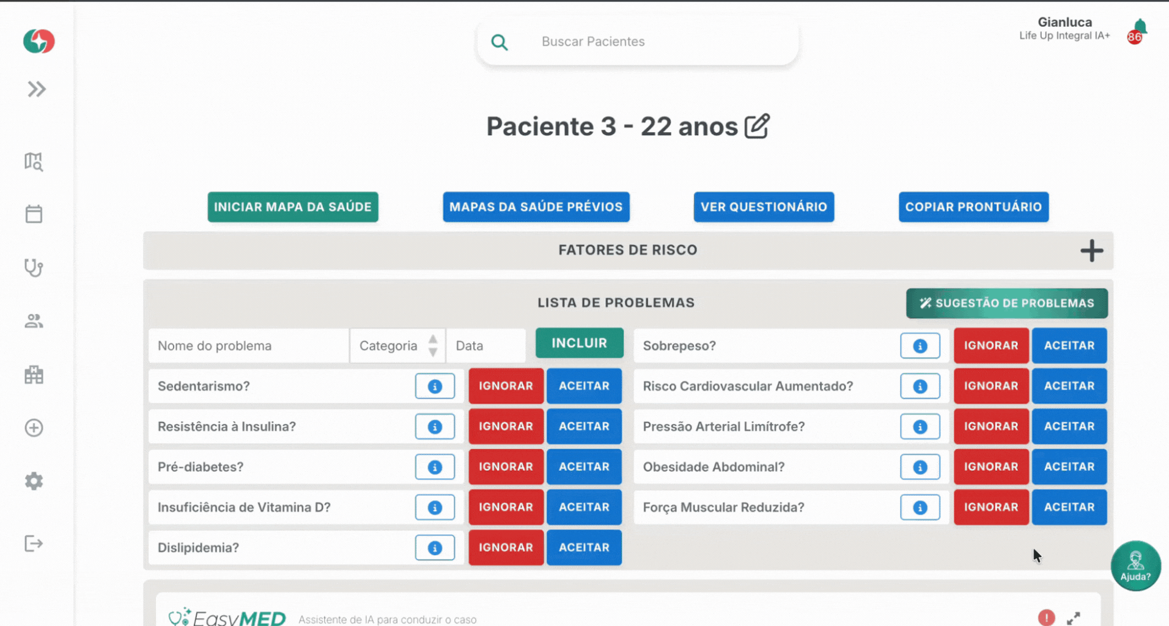Open settings gear in sidebar
The height and width of the screenshot is (626, 1169).
(x=34, y=481)
